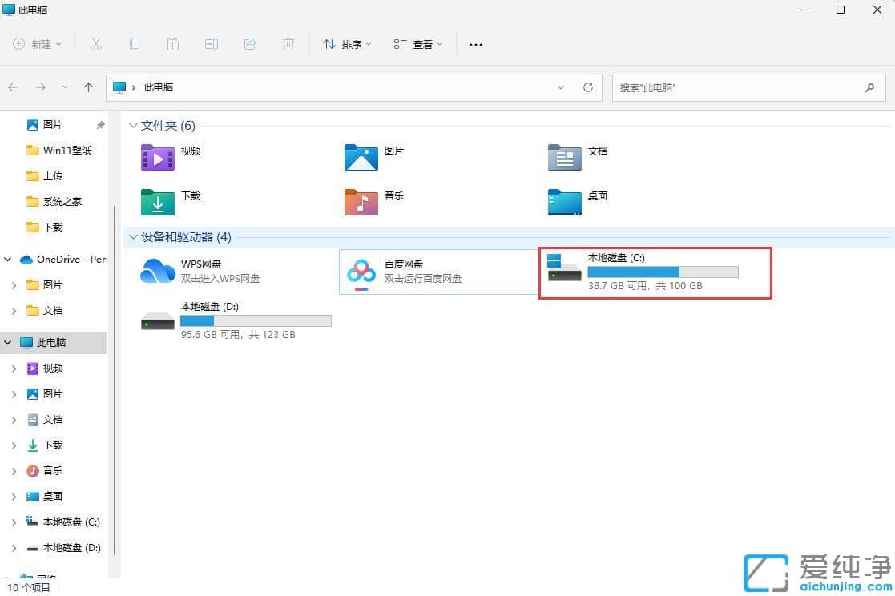Click the Paste icon in the toolbar
895x596 pixels.
pyautogui.click(x=173, y=44)
